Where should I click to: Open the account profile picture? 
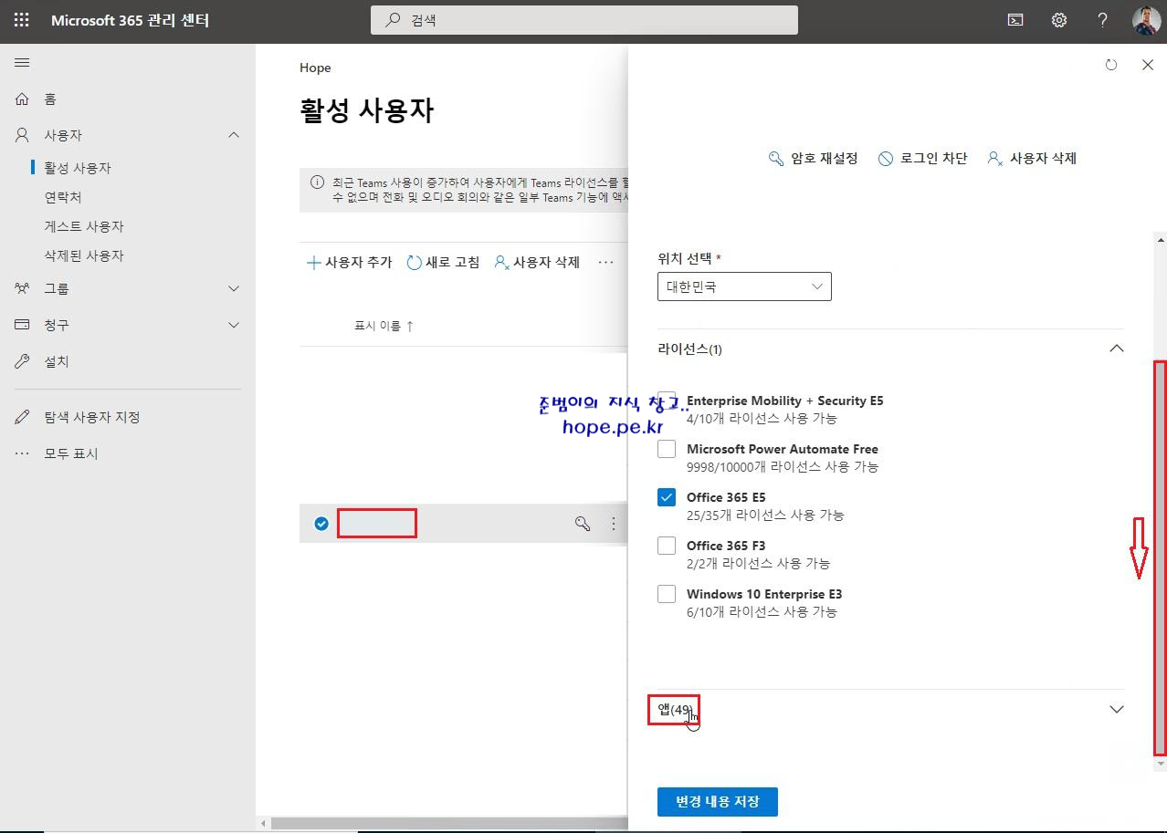(x=1147, y=20)
